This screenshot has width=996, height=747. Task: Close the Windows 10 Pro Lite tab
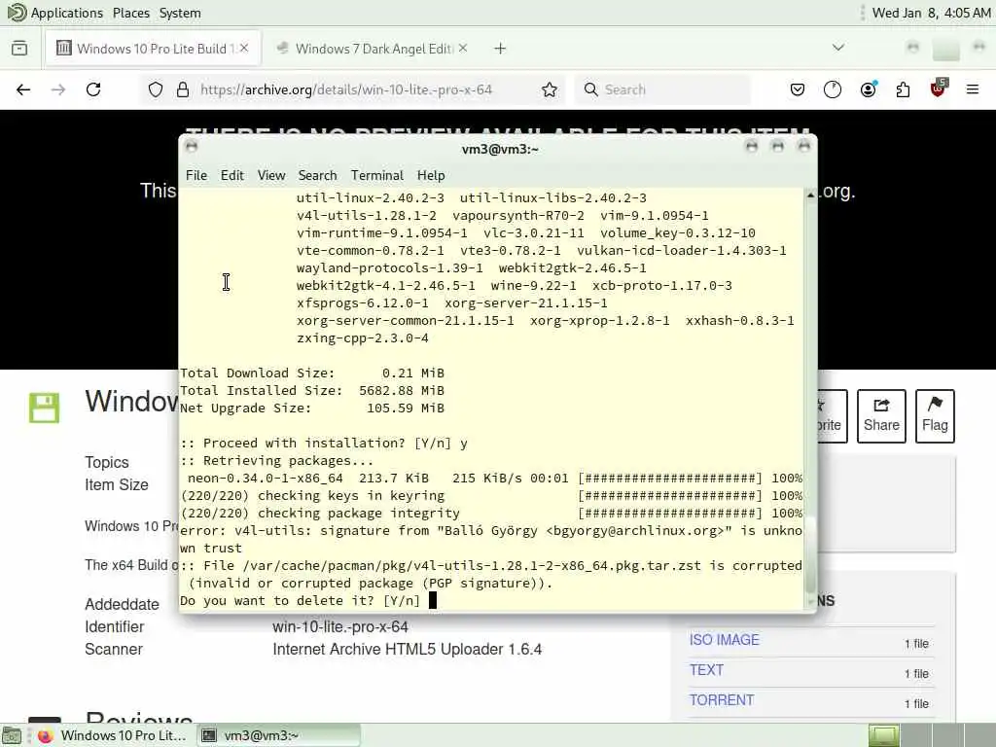pyautogui.click(x=244, y=49)
